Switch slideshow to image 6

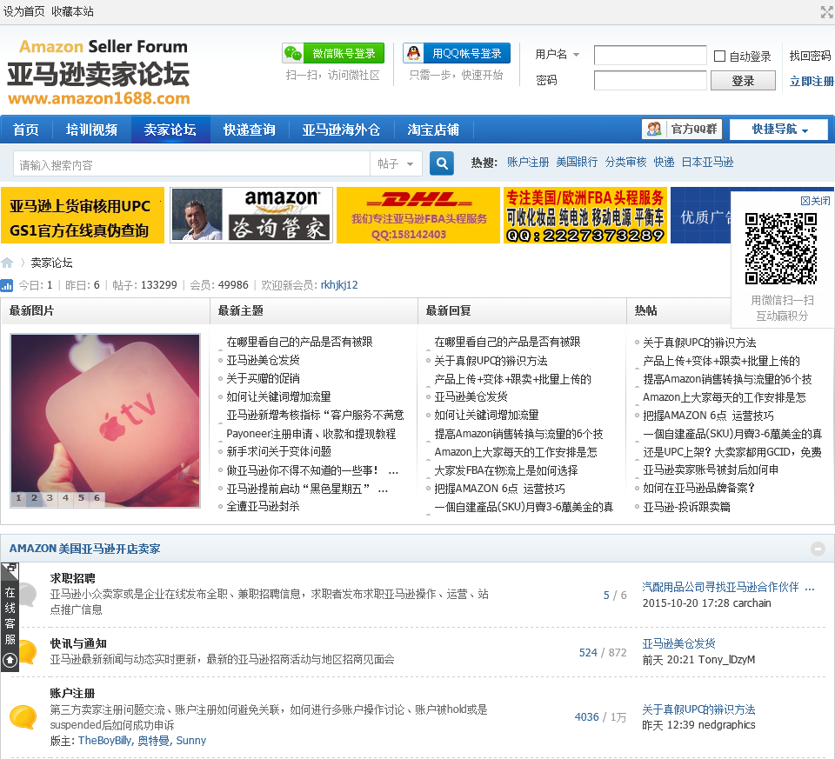coord(97,498)
